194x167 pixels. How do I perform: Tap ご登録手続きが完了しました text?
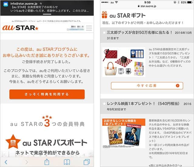pos(46,62)
